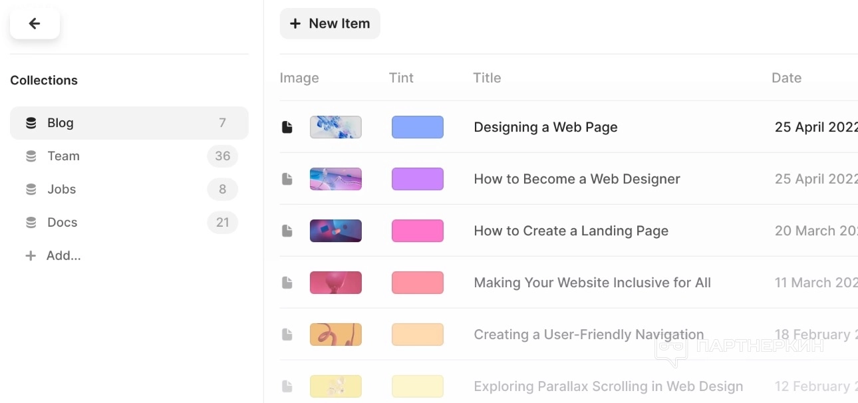858x403 pixels.
Task: Click the Title column header
Action: pyautogui.click(x=487, y=78)
